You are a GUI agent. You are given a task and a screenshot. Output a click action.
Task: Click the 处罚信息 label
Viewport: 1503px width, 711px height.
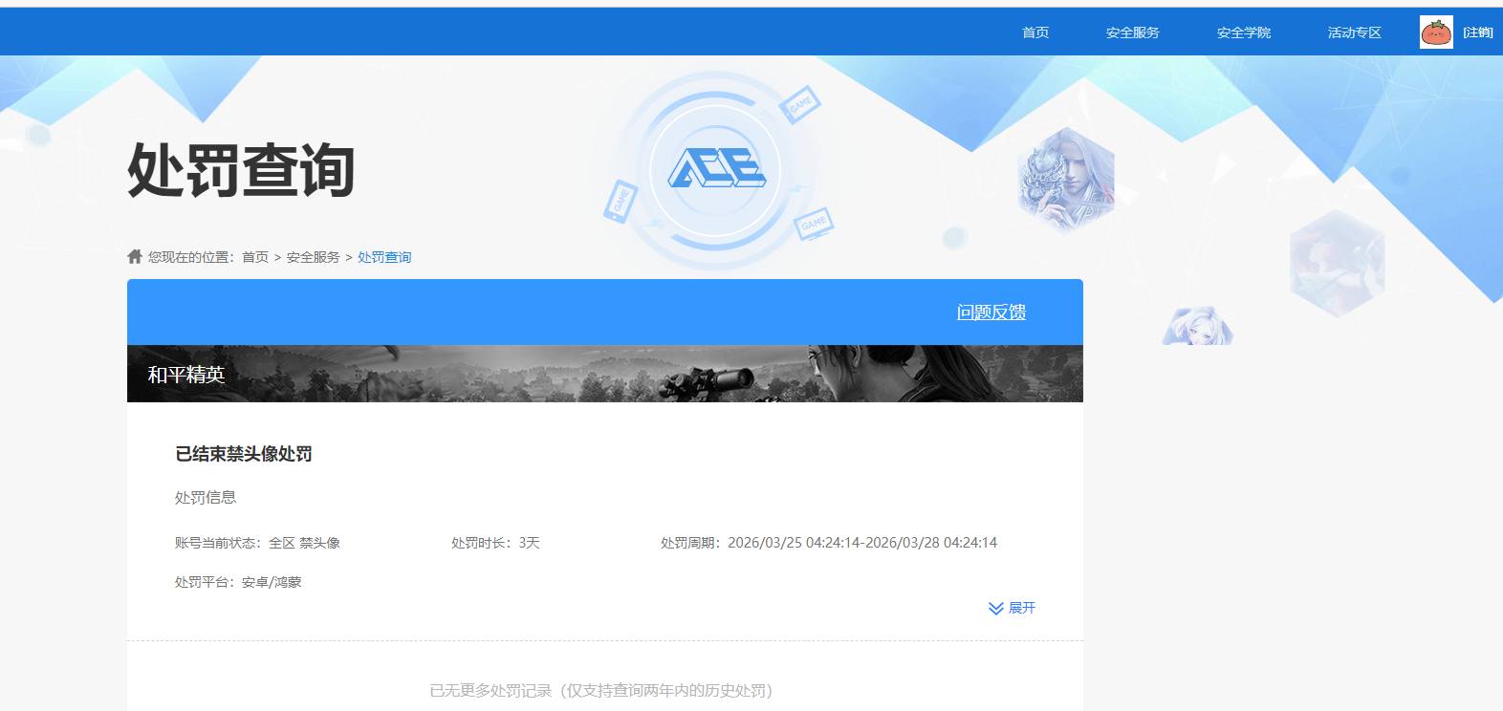point(206,497)
